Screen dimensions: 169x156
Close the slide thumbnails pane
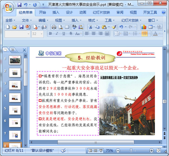tap(25, 50)
